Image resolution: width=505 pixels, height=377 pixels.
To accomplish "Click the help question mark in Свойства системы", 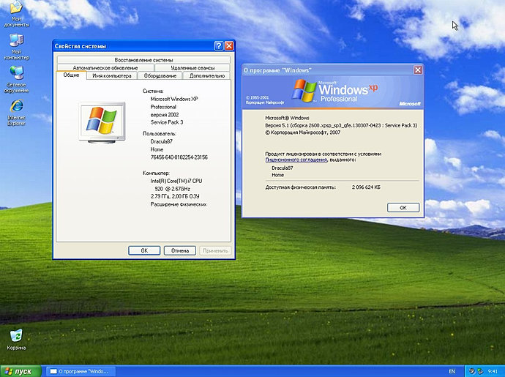I will [x=219, y=46].
